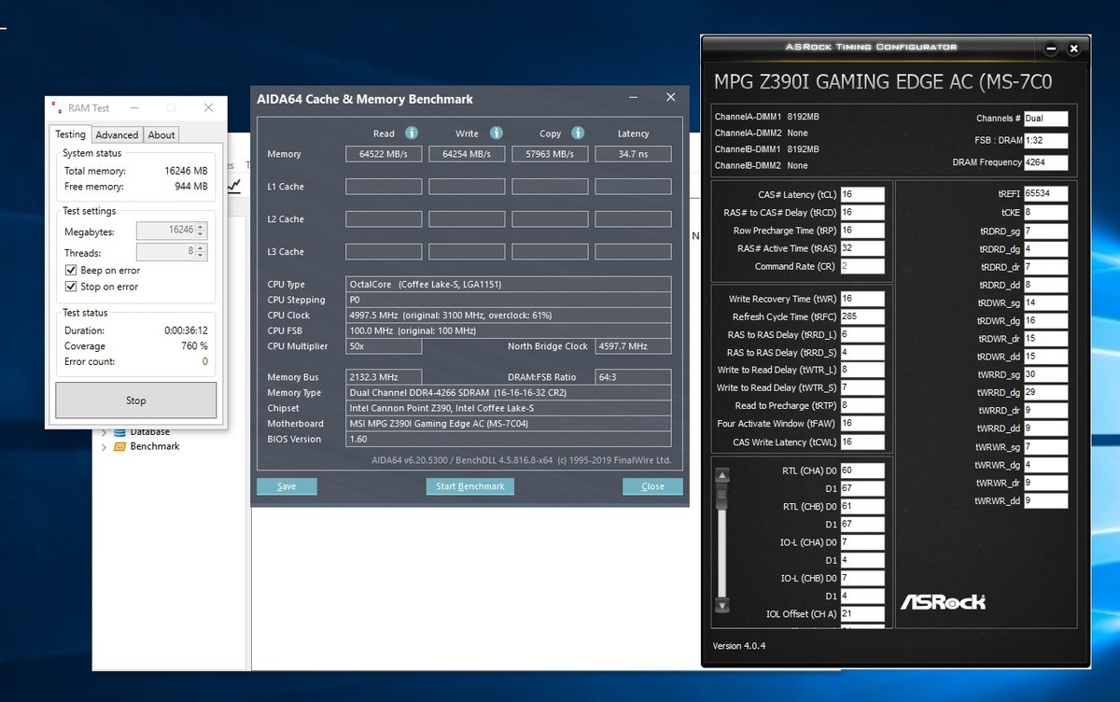Open the About tab in RAM Test
This screenshot has width=1120, height=702.
[161, 134]
